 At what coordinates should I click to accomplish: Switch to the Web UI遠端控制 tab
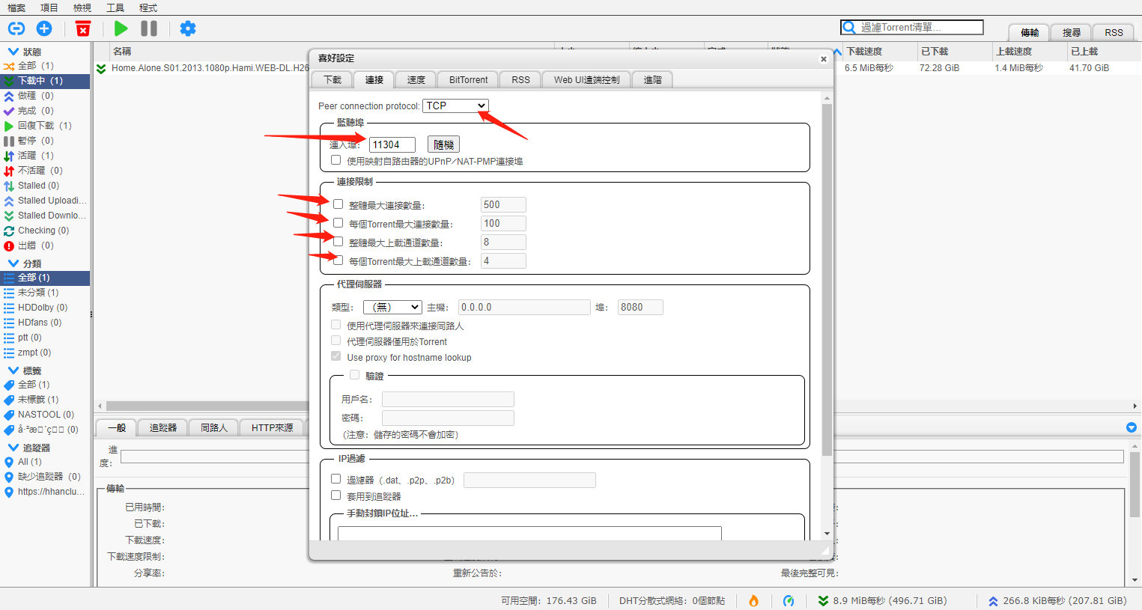[587, 79]
